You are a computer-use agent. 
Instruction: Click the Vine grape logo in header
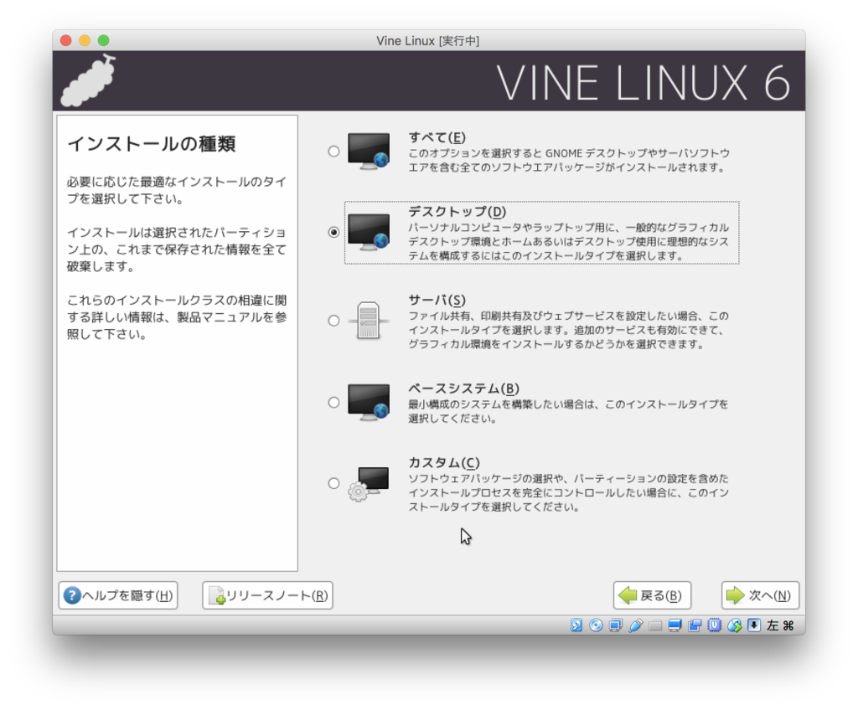87,81
